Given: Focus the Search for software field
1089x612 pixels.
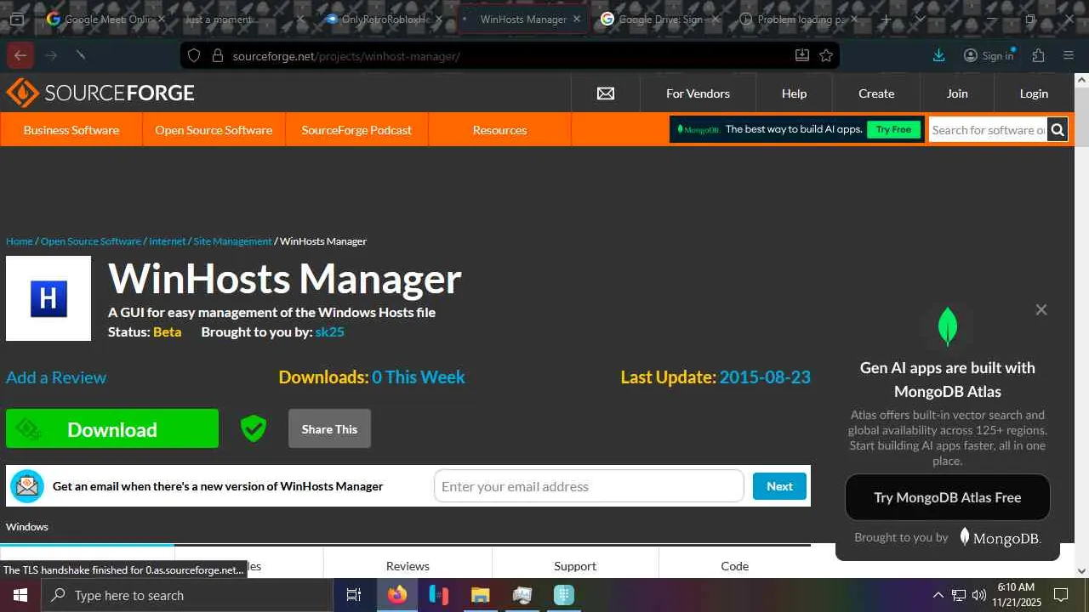Looking at the screenshot, I should click(988, 130).
